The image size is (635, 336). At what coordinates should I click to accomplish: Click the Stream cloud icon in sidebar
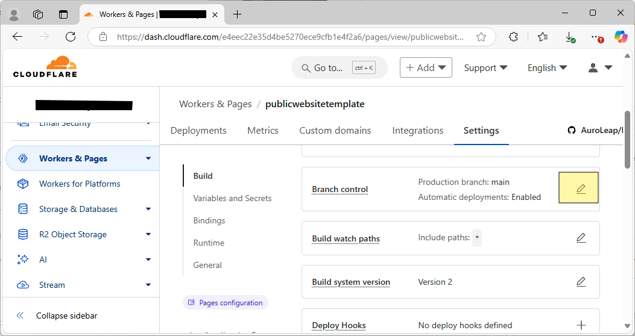[23, 285]
